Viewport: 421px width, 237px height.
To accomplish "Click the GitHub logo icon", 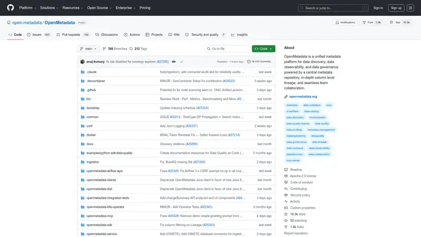I will (x=11, y=8).
